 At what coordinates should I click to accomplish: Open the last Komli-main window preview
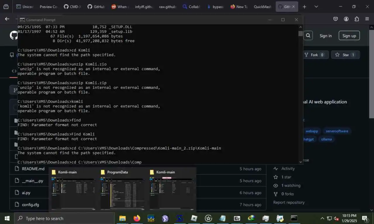(x=172, y=189)
